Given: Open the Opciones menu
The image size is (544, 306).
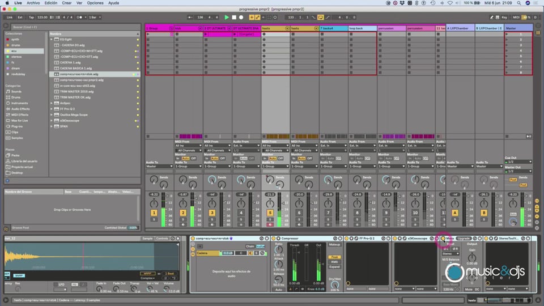Looking at the screenshot, I should pyautogui.click(x=95, y=3).
